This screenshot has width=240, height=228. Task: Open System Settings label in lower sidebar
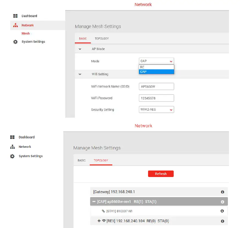pos(31,156)
